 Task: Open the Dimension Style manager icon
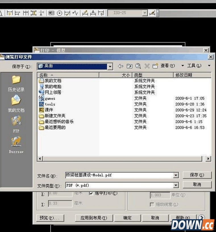[152, 13]
